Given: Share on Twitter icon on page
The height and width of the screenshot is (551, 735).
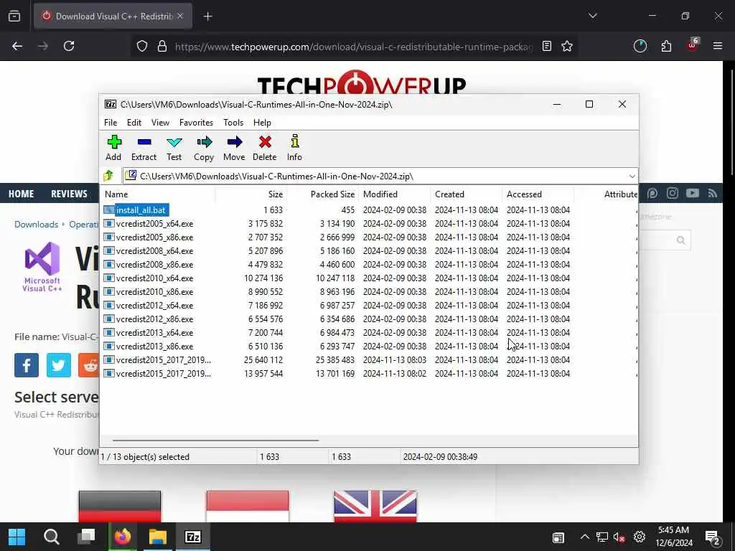Looking at the screenshot, I should tap(59, 365).
